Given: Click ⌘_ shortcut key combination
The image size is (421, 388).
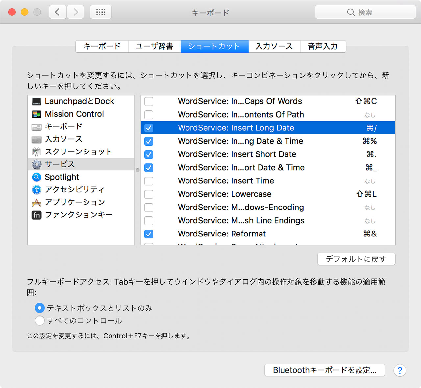Looking at the screenshot, I should tap(371, 168).
